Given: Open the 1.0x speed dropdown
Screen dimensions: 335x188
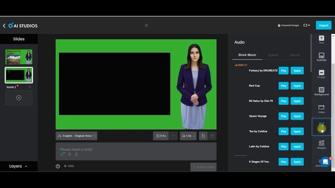Looking at the screenshot, I should point(188,136).
